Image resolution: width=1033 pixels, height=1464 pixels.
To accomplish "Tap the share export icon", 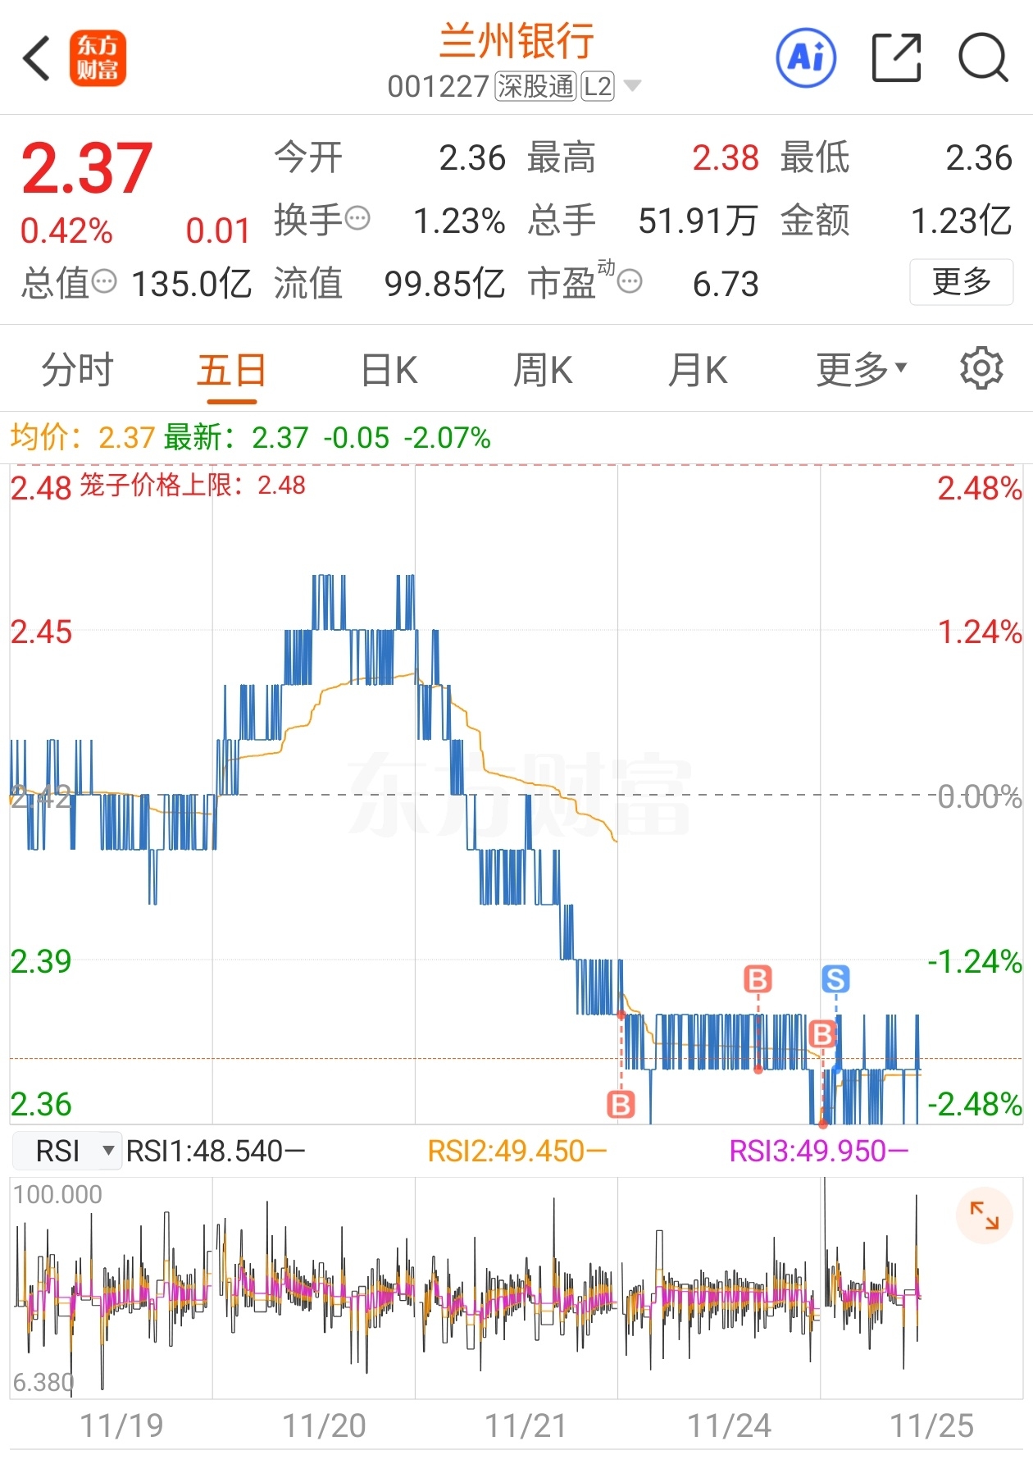I will click(896, 58).
